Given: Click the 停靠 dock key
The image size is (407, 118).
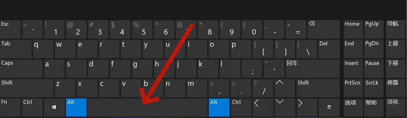Looking at the screenshot, I should (x=396, y=88).
